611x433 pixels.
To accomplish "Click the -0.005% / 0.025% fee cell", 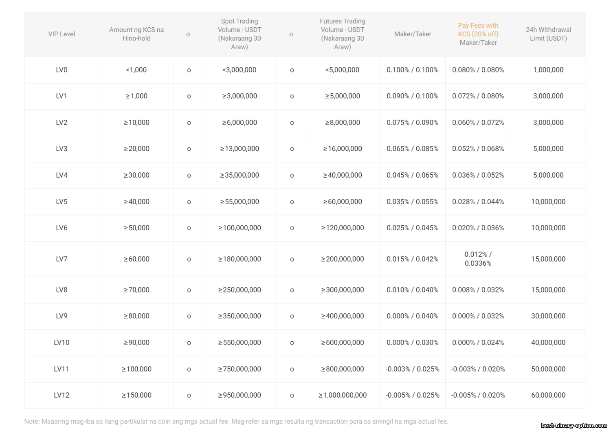I will (x=413, y=395).
